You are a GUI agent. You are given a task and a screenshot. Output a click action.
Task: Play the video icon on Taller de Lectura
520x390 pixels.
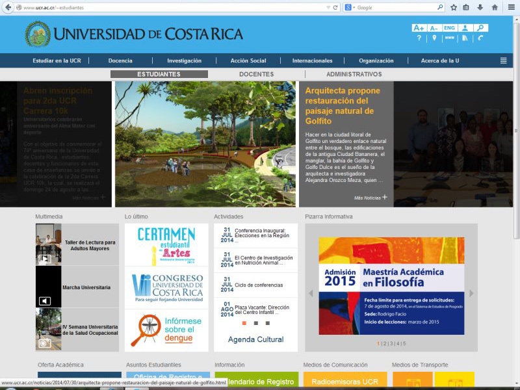pyautogui.click(x=45, y=259)
